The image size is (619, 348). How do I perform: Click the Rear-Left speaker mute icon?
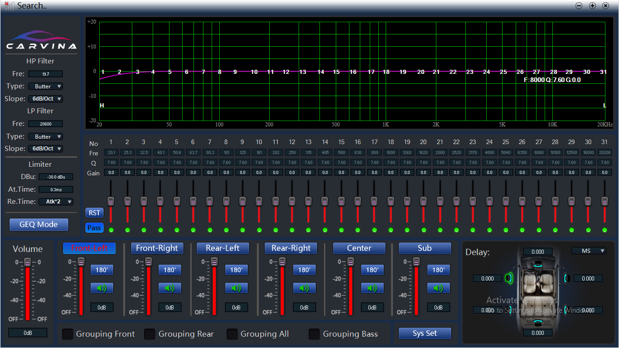pyautogui.click(x=236, y=288)
